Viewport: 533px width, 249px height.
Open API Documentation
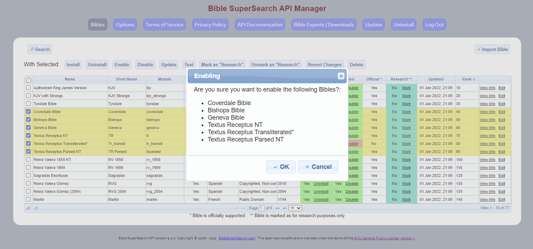pos(260,25)
